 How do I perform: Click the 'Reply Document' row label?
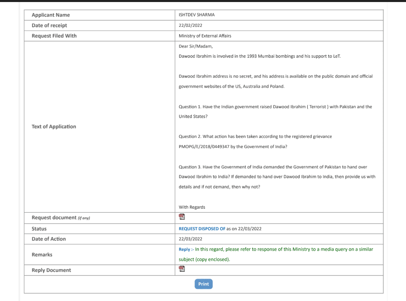click(x=51, y=270)
